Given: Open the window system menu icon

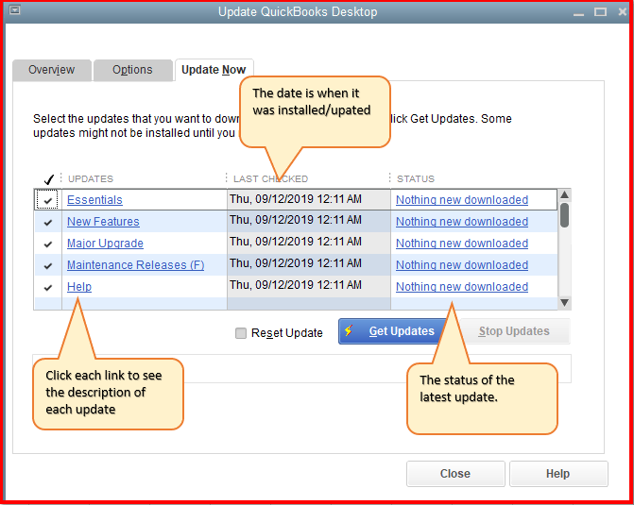Looking at the screenshot, I should point(14,10).
